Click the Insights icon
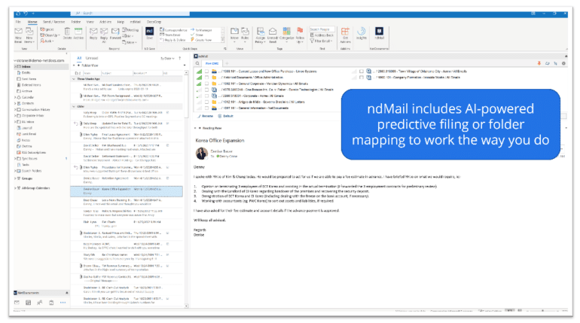This screenshot has width=580, height=323. coord(362,35)
